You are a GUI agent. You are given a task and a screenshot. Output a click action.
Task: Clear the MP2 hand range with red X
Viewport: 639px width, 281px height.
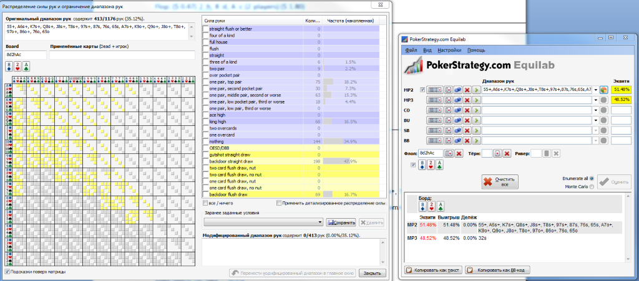467,90
